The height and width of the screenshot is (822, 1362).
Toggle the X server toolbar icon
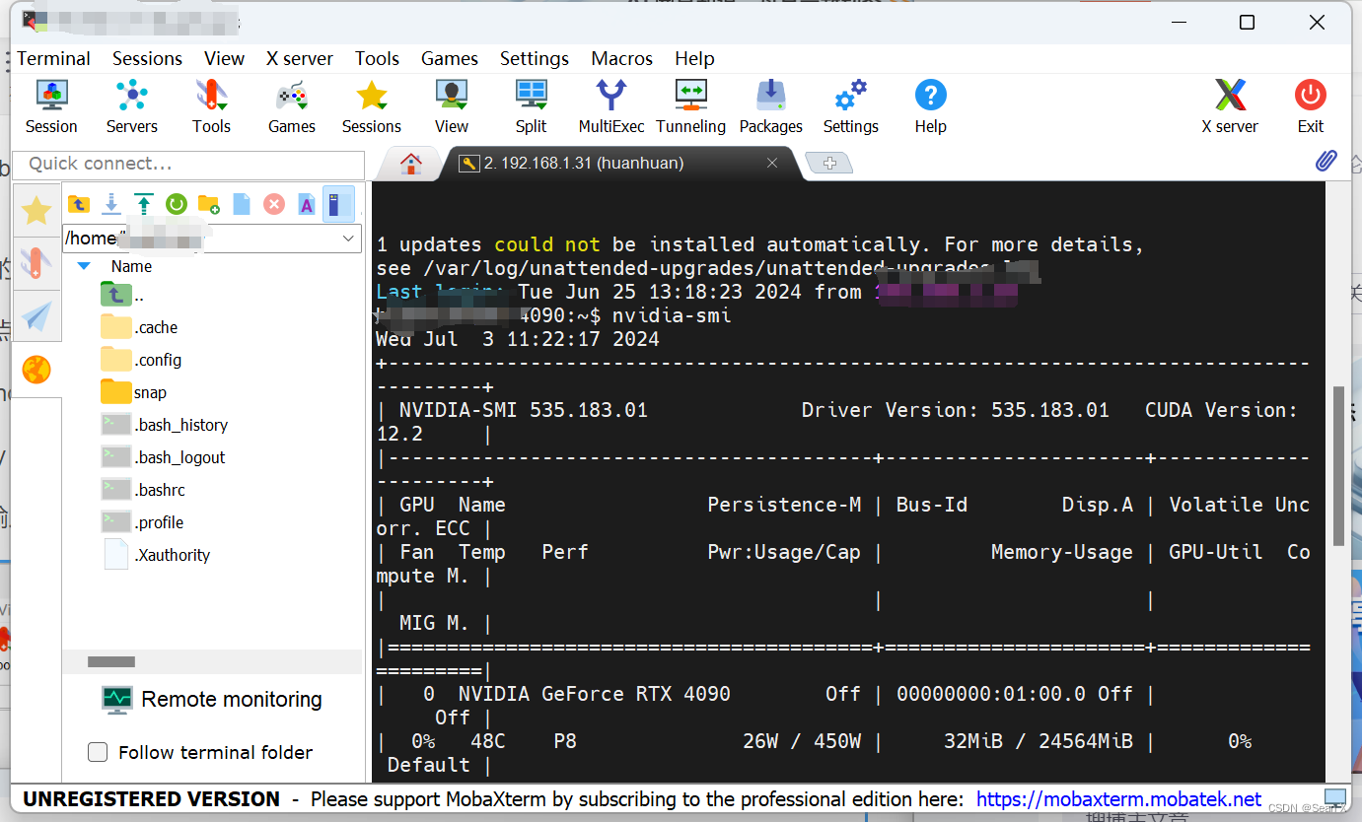tap(1230, 106)
